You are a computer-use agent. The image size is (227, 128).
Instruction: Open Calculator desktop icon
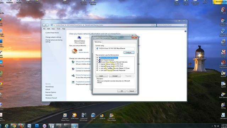(x=223, y=116)
